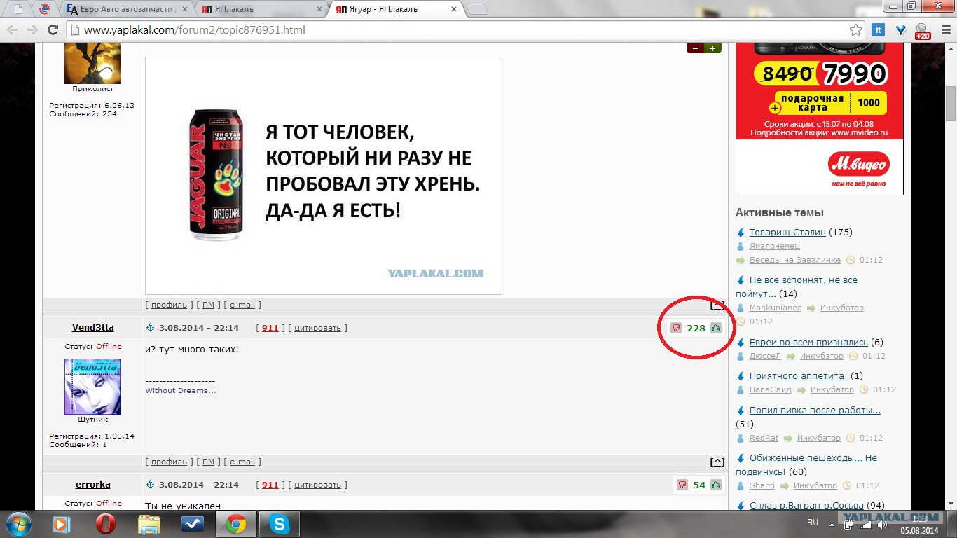Open the pinned tab with the red-blue e icon
The image size is (957, 538).
click(x=44, y=9)
